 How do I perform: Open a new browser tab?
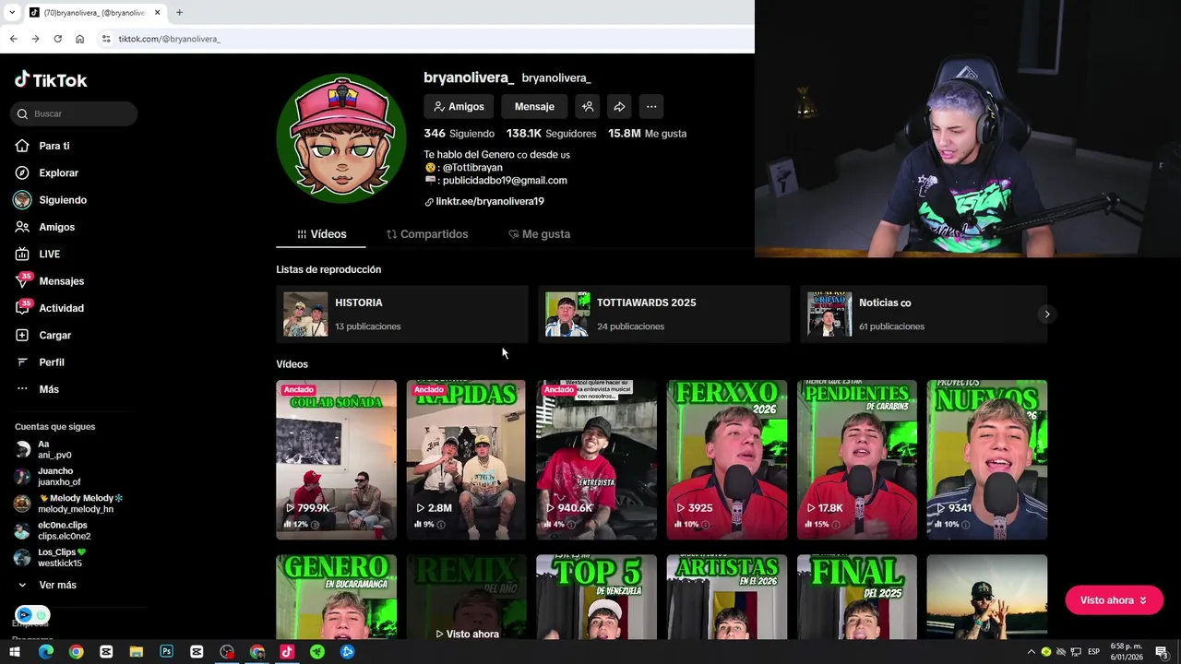[179, 13]
